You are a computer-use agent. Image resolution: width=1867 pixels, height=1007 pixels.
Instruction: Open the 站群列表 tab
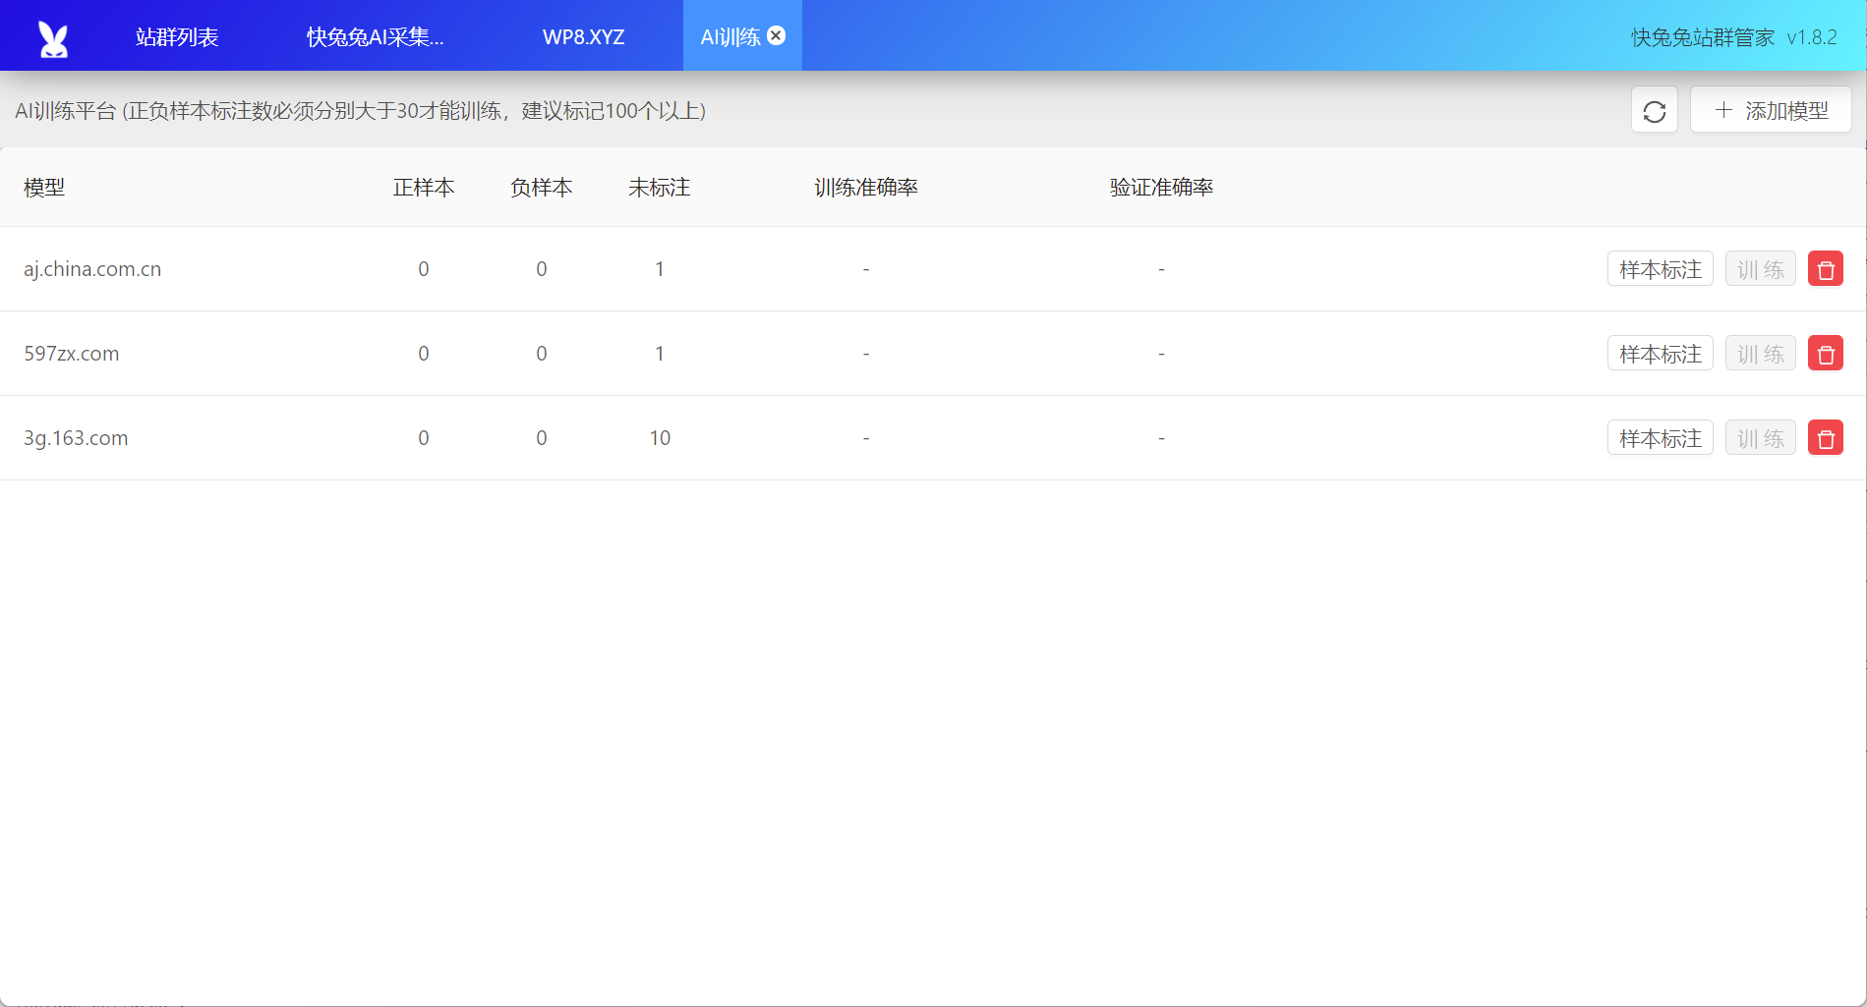pyautogui.click(x=177, y=37)
